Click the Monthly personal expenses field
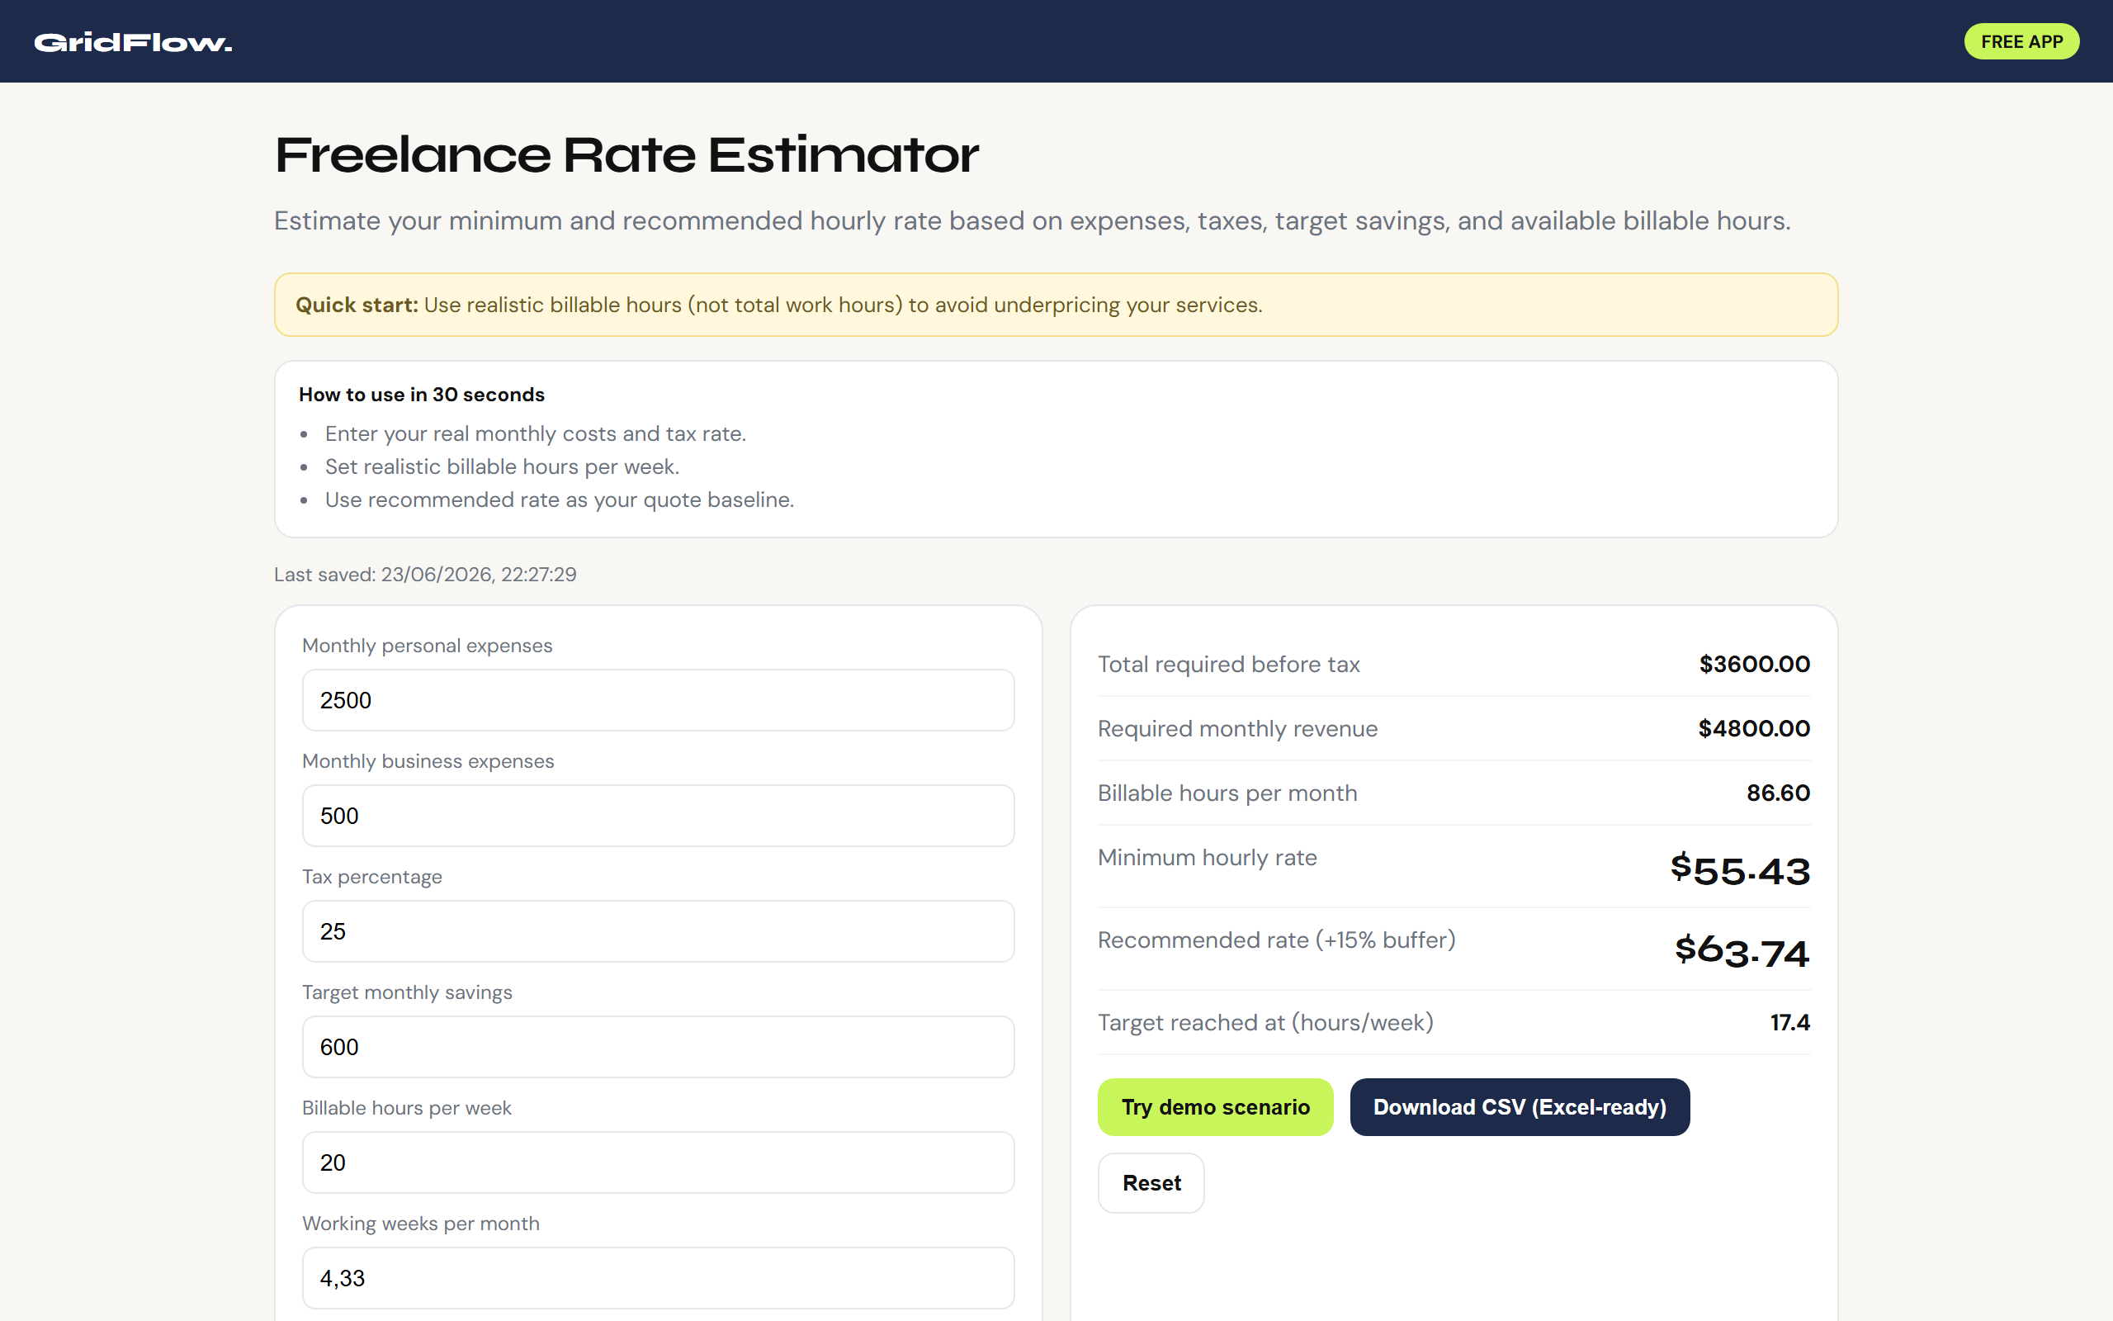Image resolution: width=2113 pixels, height=1321 pixels. [659, 700]
